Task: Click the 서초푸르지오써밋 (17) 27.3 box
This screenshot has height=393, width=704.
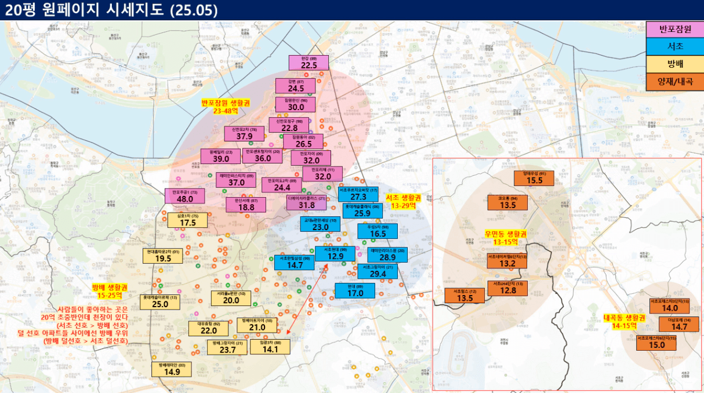Action: click(x=358, y=194)
